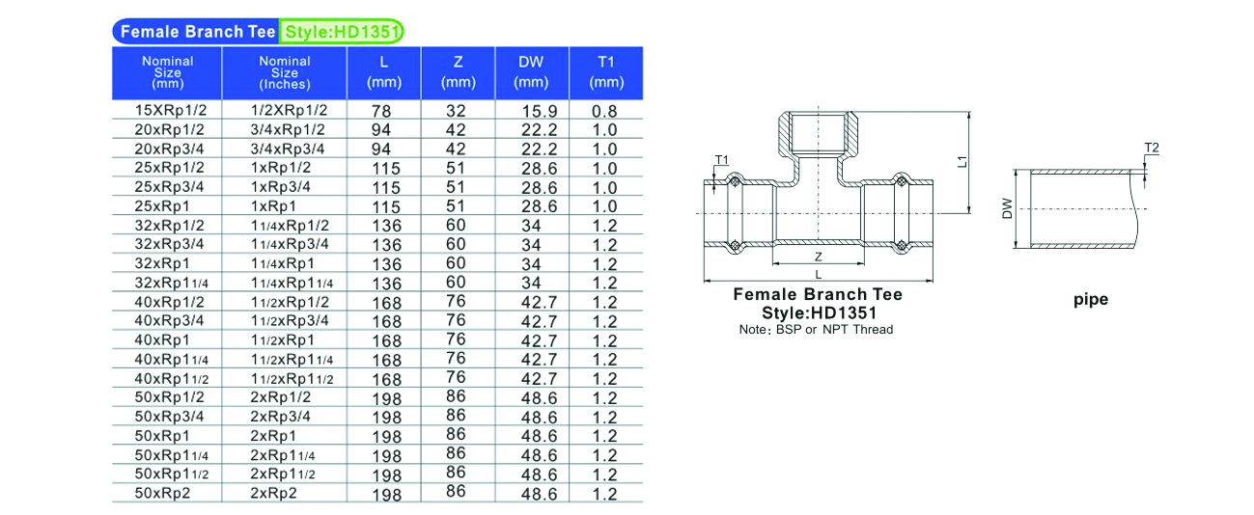Click the T1 (mm) column header

pos(606,72)
